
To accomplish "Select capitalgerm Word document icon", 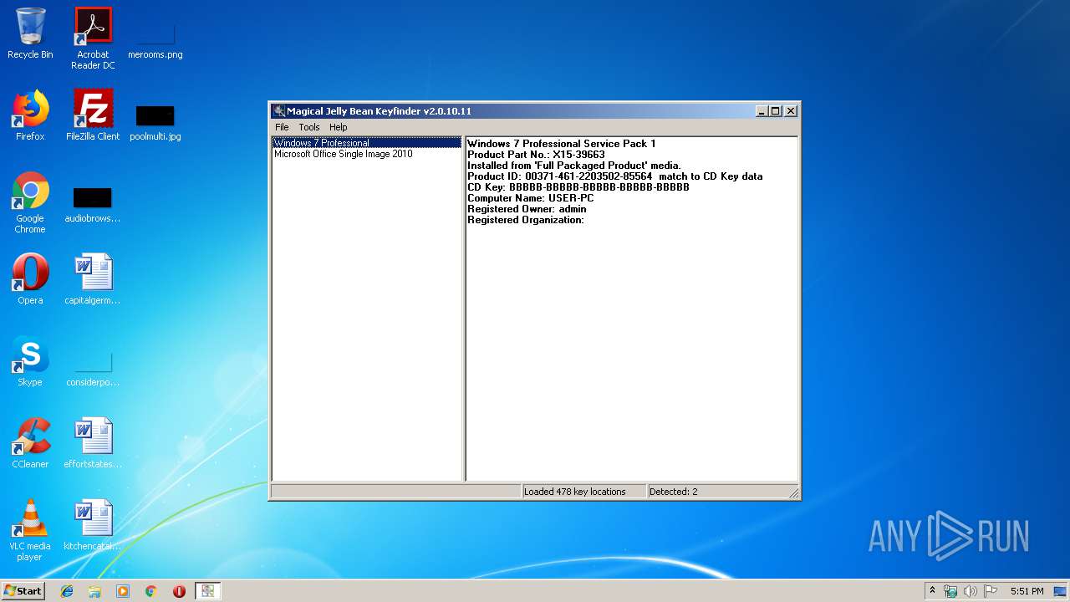I will (93, 279).
